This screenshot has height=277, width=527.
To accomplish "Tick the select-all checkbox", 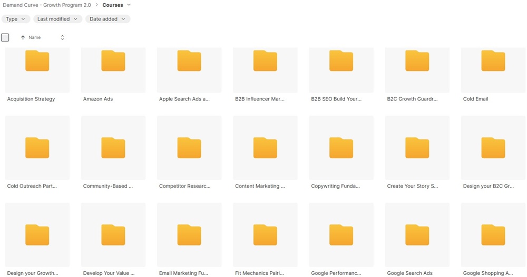I will tap(5, 37).
